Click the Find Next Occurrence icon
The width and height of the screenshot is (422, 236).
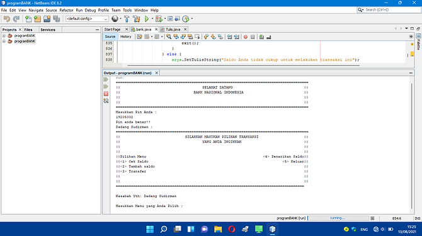click(183, 37)
